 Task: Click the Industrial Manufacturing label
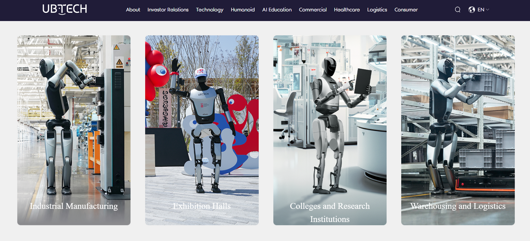tap(73, 206)
